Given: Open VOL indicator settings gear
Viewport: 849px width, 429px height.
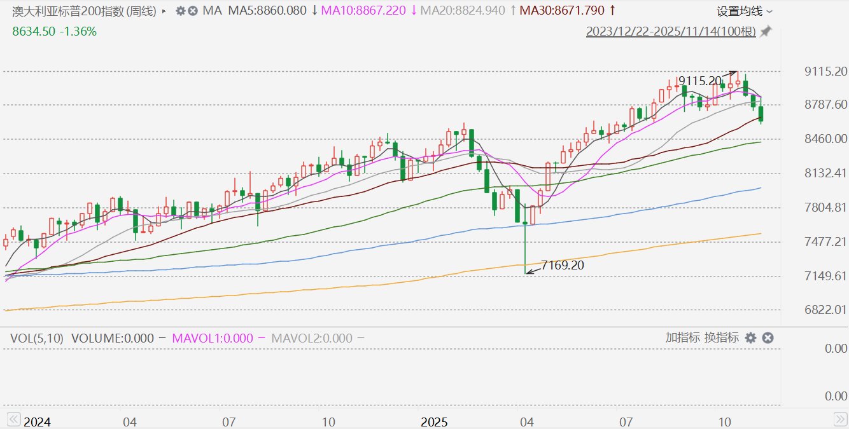Looking at the screenshot, I should click(x=751, y=337).
